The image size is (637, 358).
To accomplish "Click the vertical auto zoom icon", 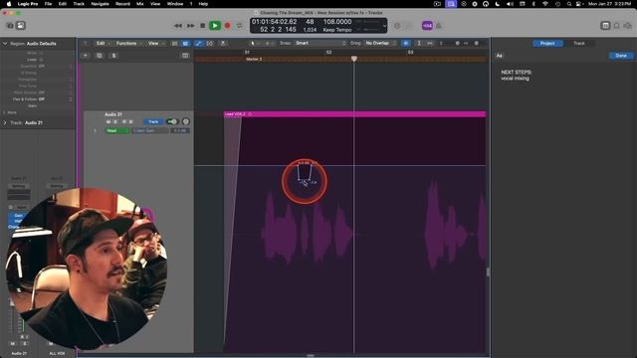I will (419, 43).
